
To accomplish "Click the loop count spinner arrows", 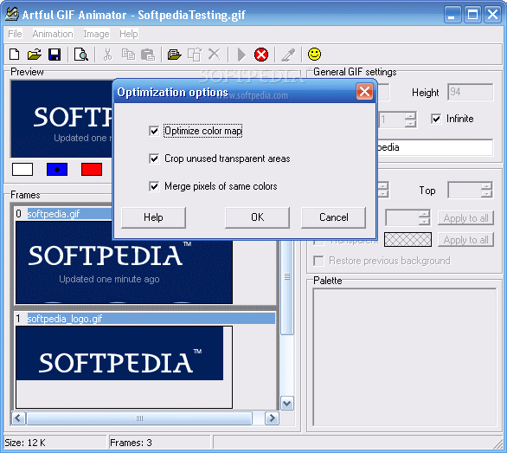I will pos(410,120).
